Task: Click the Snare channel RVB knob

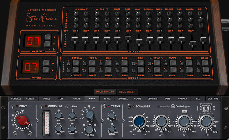Action: pyautogui.click(x=117, y=19)
